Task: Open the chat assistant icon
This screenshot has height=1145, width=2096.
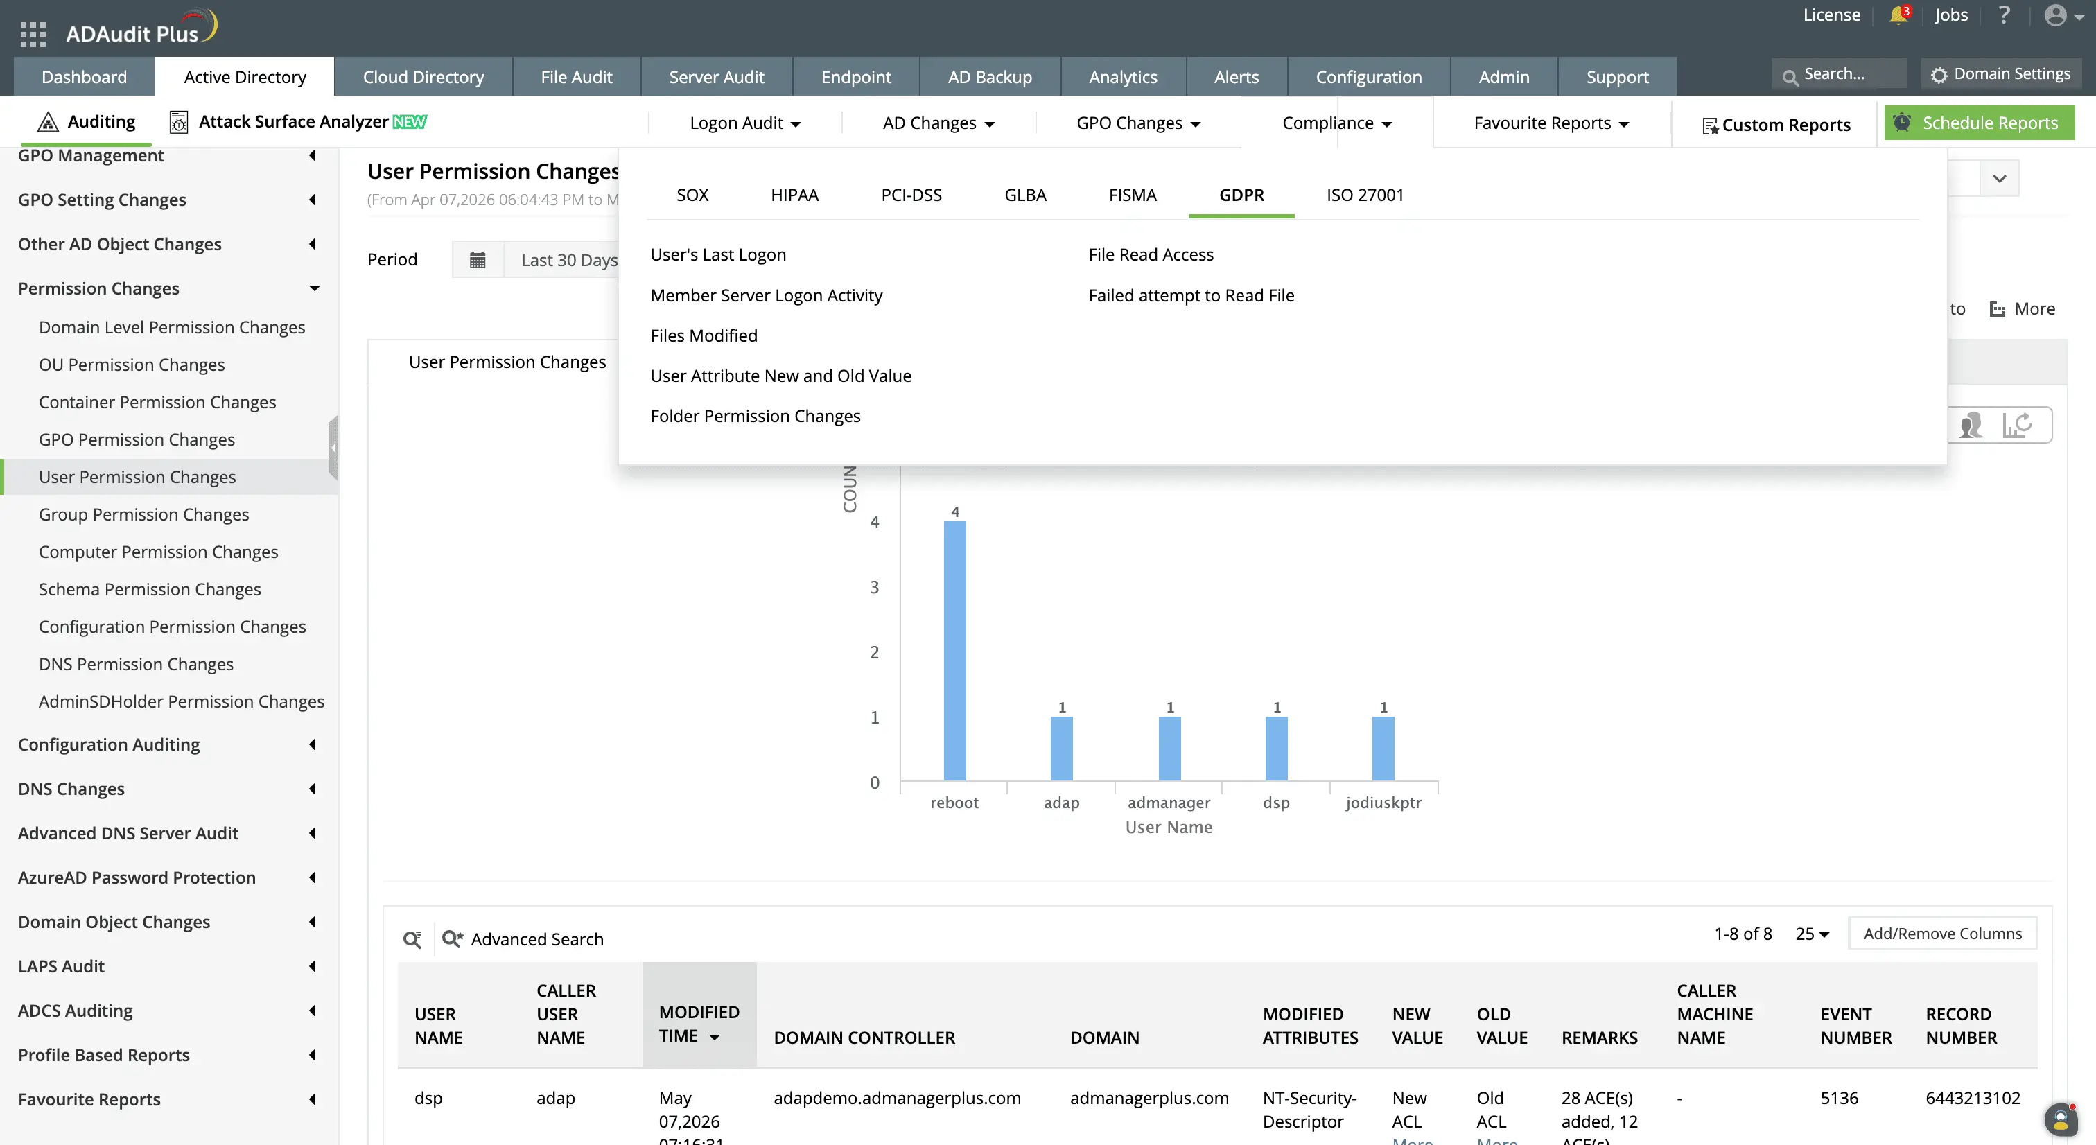Action: click(2061, 1121)
